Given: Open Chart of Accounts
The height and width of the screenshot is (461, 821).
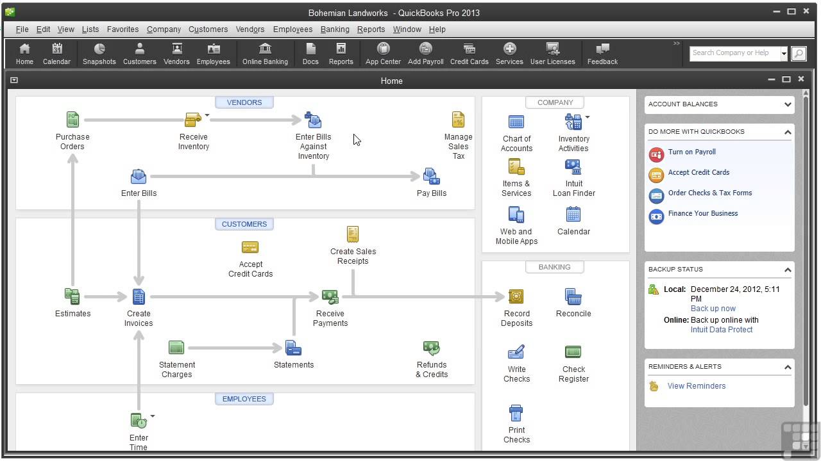Looking at the screenshot, I should tap(516, 122).
